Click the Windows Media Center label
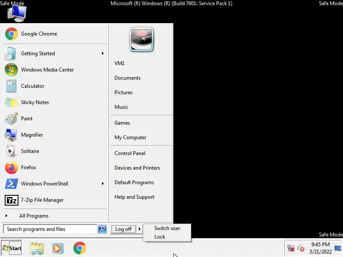 [x=47, y=70]
